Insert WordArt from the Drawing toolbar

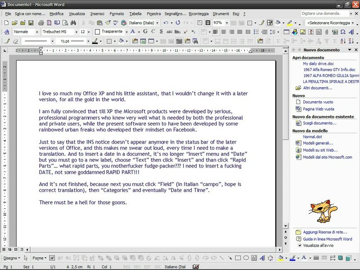(262, 258)
